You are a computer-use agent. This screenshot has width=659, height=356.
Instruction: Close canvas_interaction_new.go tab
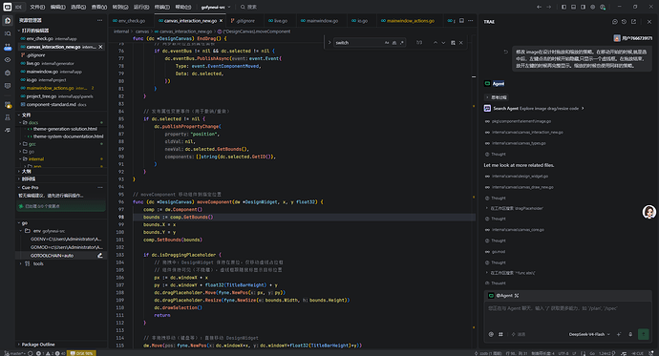click(x=221, y=21)
